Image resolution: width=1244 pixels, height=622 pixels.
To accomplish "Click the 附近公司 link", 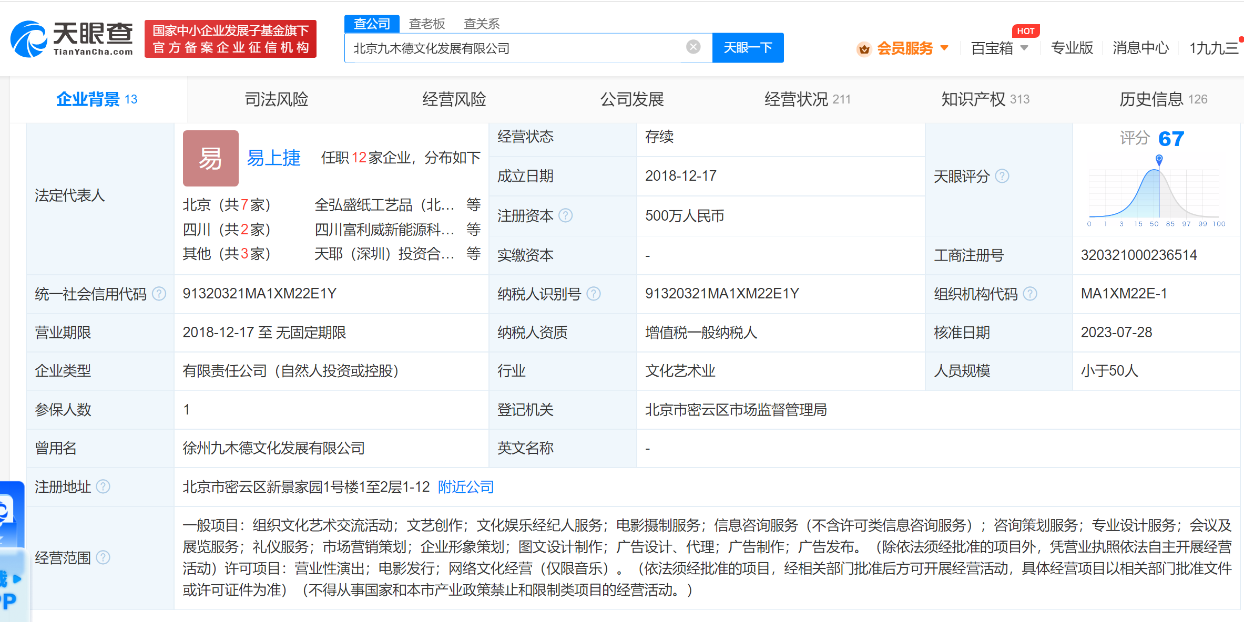I will tap(465, 487).
